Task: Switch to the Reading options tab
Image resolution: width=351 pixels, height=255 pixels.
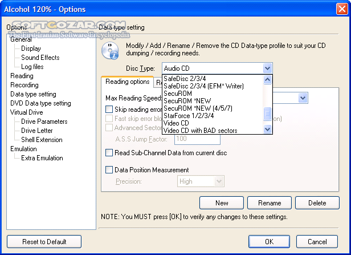Action: [x=128, y=82]
